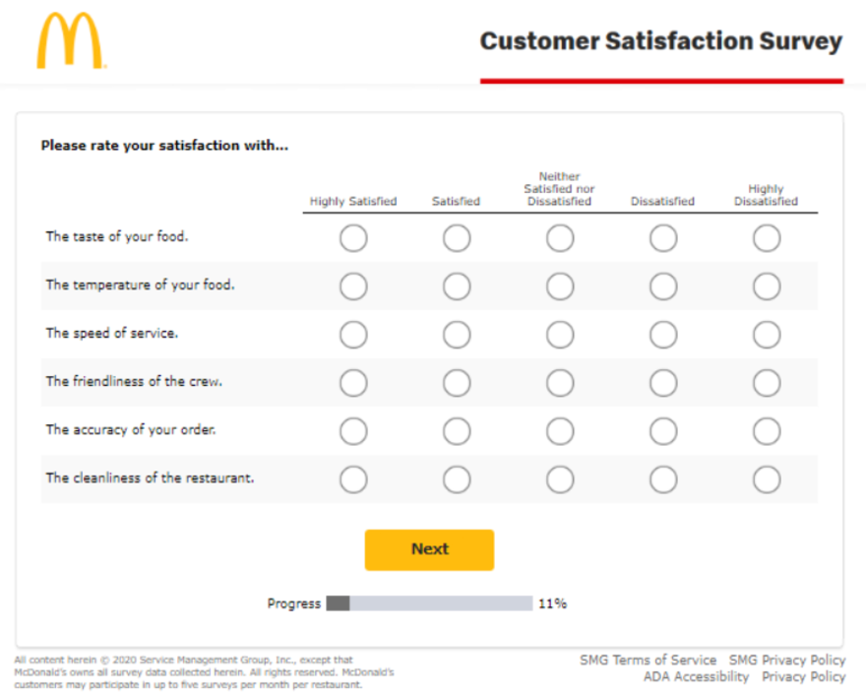Select Satisfied for accuracy of your order

tap(457, 430)
